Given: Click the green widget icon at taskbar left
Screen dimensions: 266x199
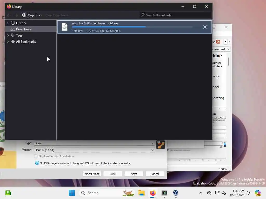Looking at the screenshot, I should coord(8,193).
